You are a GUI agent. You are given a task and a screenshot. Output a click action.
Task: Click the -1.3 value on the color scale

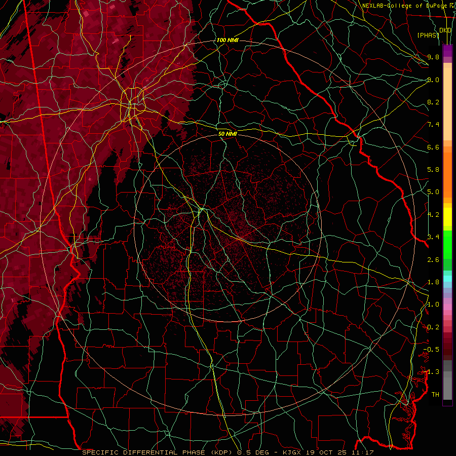[x=431, y=372]
